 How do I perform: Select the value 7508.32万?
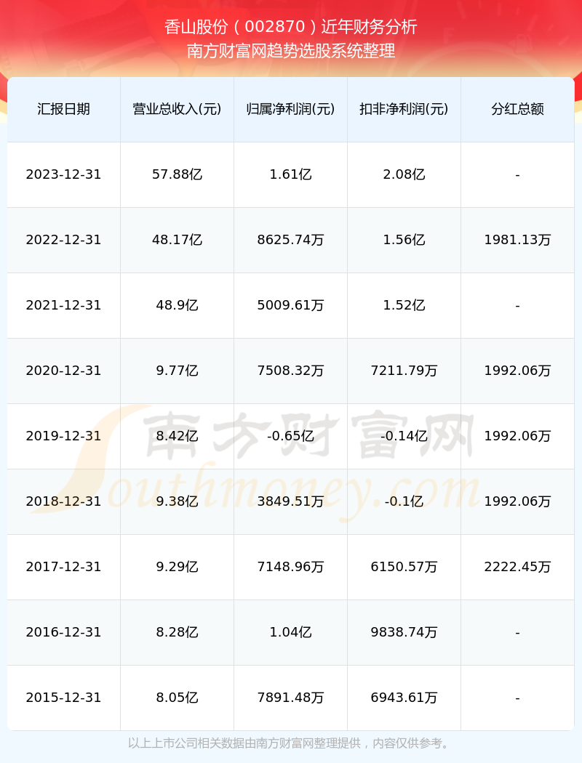coord(291,371)
